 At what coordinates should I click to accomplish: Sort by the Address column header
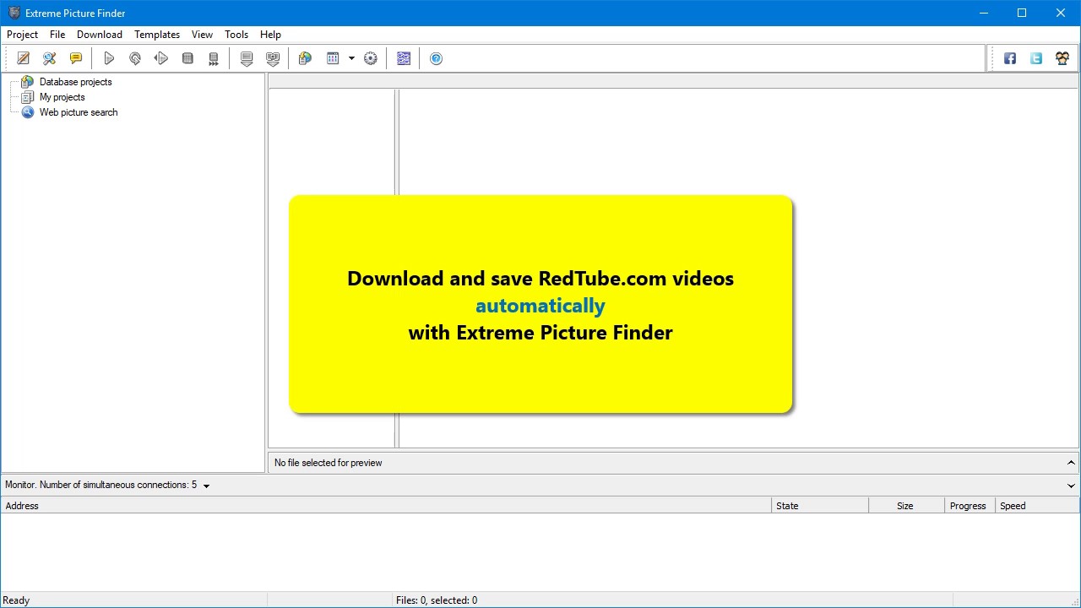click(387, 506)
